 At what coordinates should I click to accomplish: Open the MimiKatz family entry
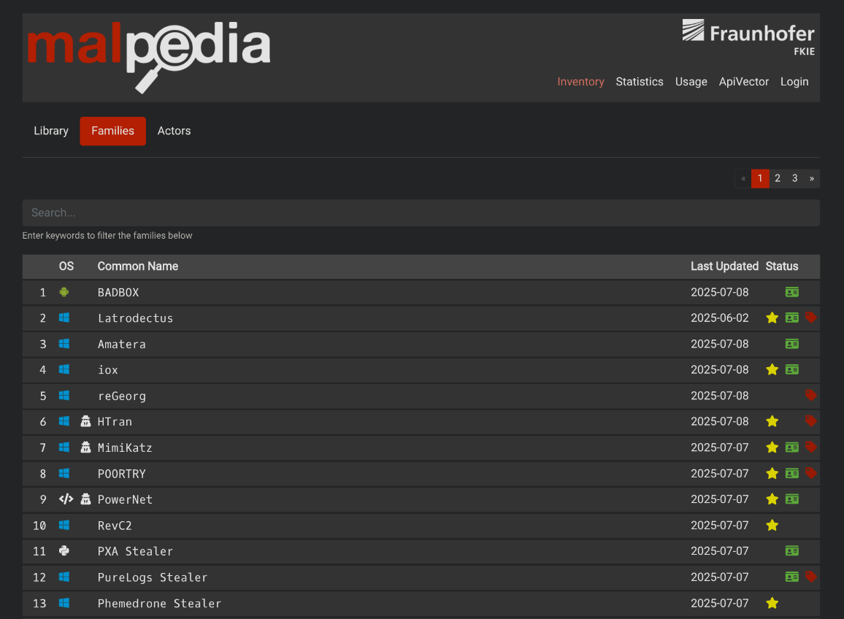[x=125, y=447]
